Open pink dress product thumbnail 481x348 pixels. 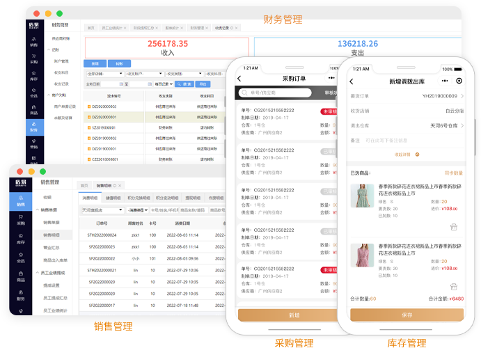click(x=362, y=255)
